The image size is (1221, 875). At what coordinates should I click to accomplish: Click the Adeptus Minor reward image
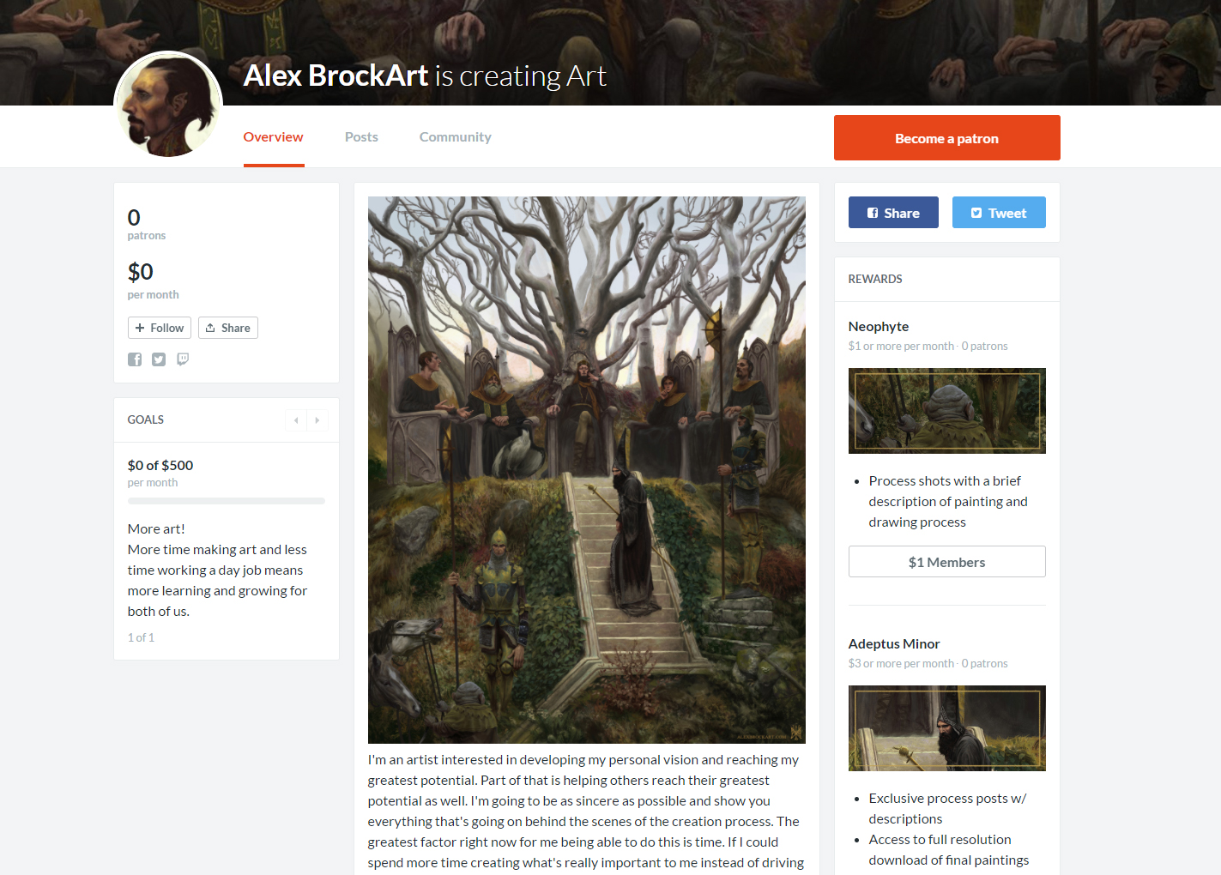(x=947, y=728)
